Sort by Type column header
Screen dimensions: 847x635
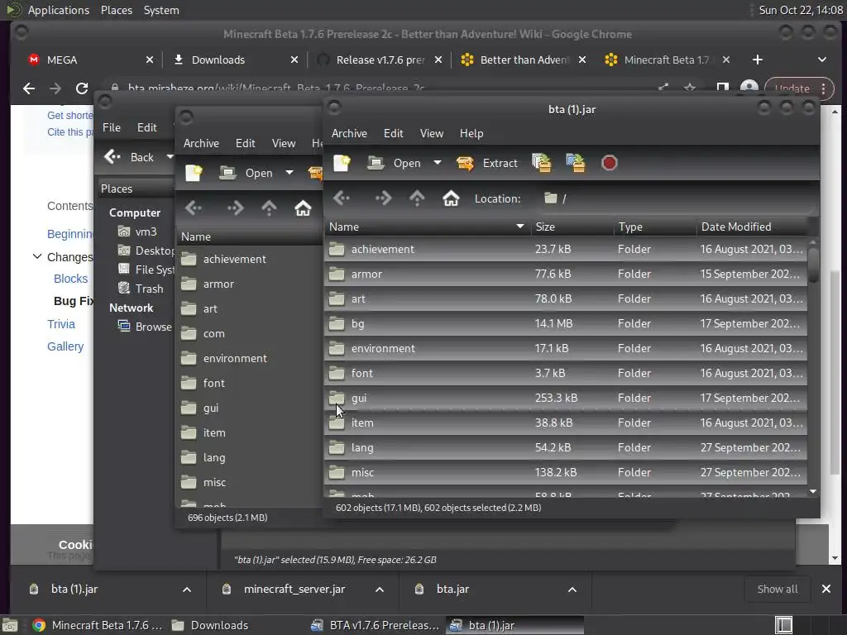tap(655, 227)
